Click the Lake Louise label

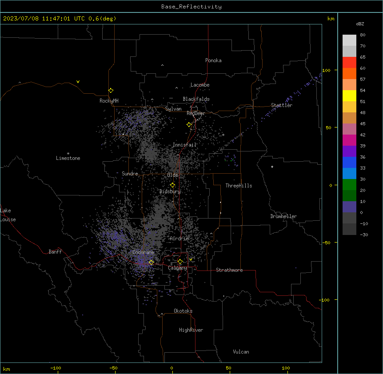coord(8,215)
